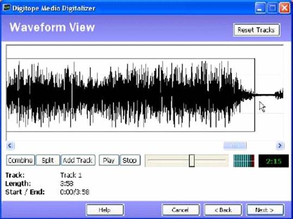Image resolution: width=293 pixels, height=219 pixels.
Task: Click inside the selected waveform region
Action: (130, 95)
